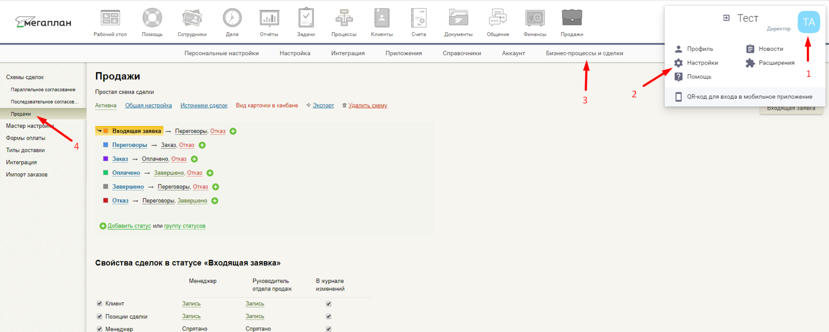Click the red Отказ status color square
The image size is (829, 332).
tap(106, 200)
